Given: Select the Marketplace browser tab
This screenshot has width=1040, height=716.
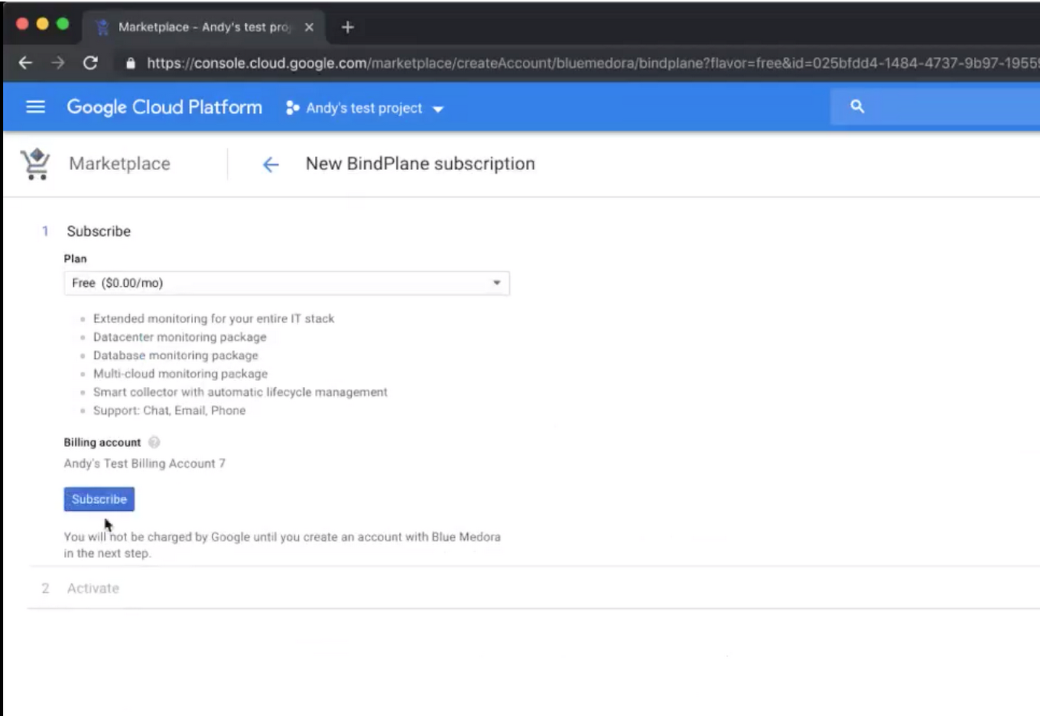Looking at the screenshot, I should [204, 27].
